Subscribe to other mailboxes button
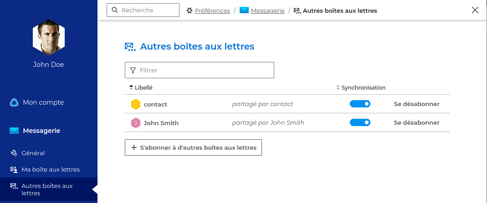 pos(193,147)
